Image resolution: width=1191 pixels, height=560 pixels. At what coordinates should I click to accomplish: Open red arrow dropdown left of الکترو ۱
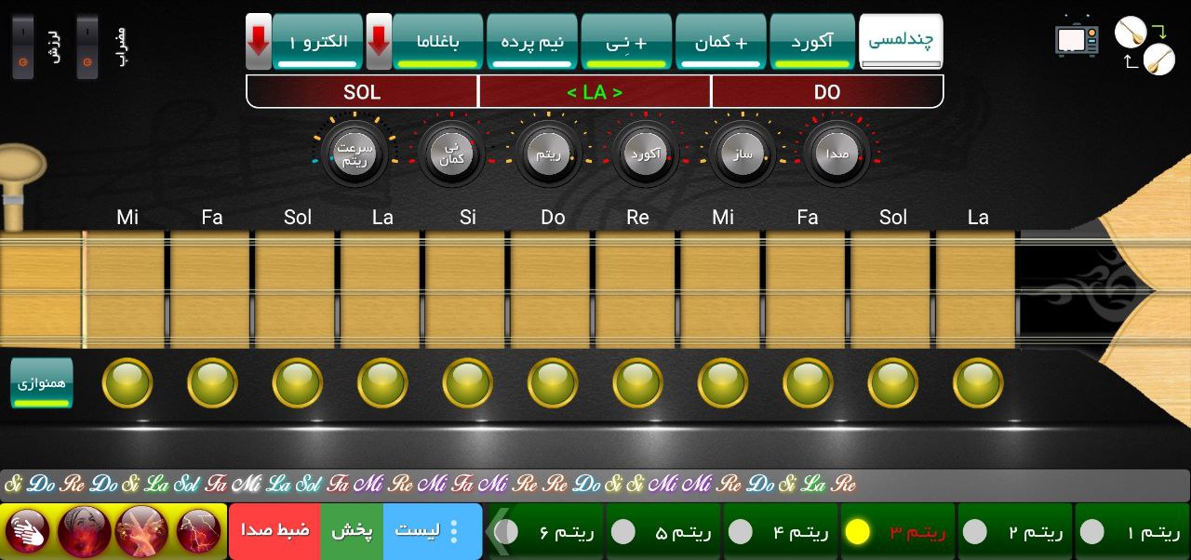point(259,42)
